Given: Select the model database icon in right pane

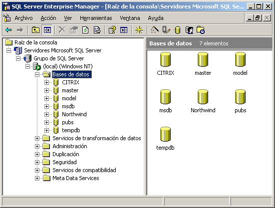Looking at the screenshot, I should 240,59.
